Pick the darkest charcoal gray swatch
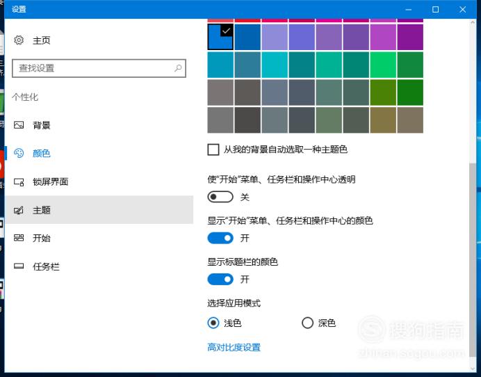481x377 pixels. click(247, 120)
